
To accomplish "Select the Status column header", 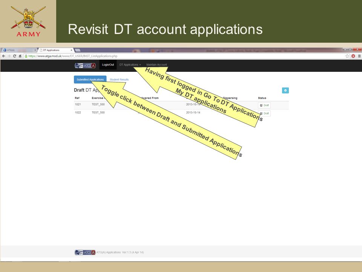I will pos(262,98).
